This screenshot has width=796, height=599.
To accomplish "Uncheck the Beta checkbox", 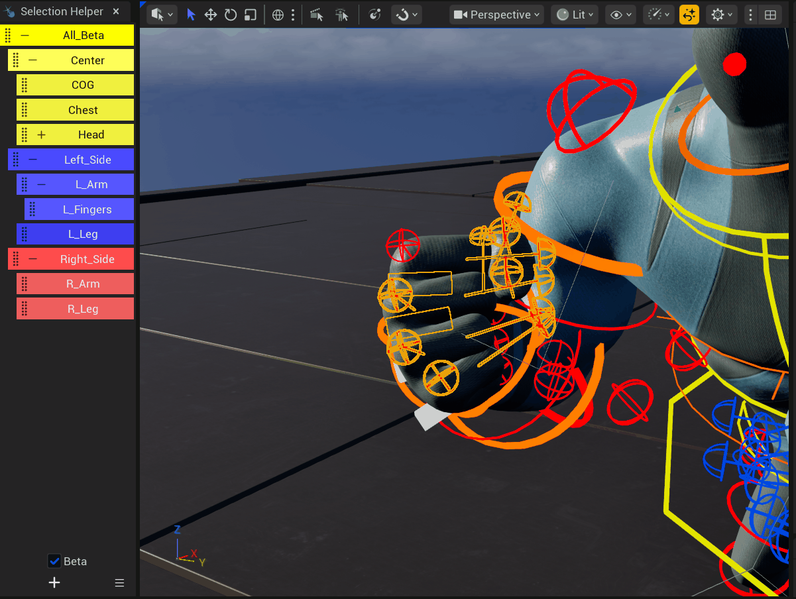I will click(54, 561).
